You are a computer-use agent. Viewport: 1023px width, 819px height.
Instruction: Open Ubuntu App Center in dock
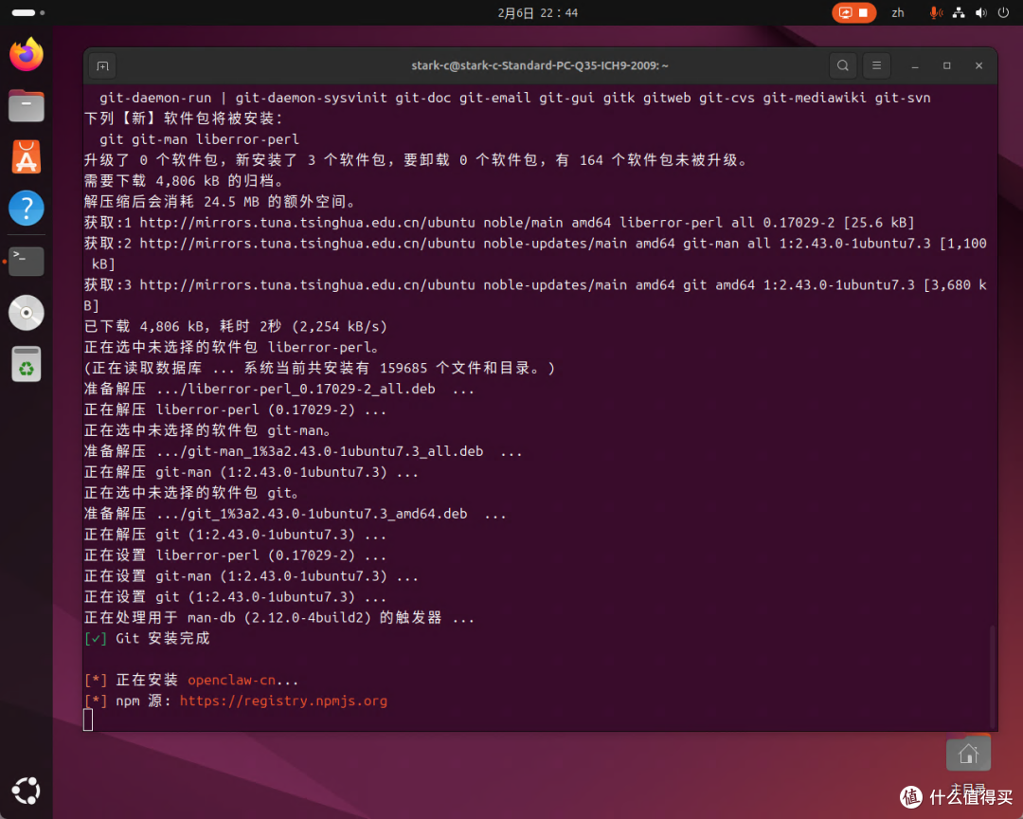coord(27,156)
